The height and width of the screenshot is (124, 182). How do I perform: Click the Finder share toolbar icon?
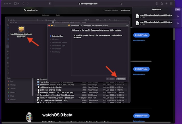click(x=105, y=20)
